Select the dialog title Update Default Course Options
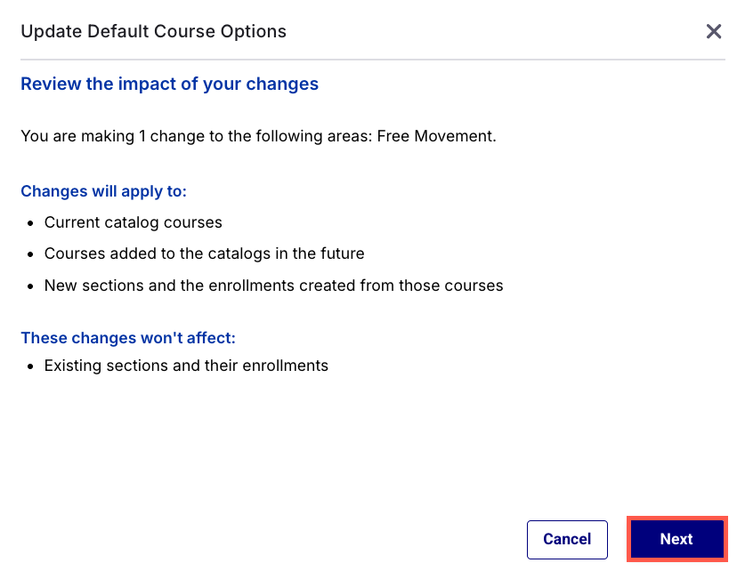Image resolution: width=745 pixels, height=579 pixels. tap(153, 31)
